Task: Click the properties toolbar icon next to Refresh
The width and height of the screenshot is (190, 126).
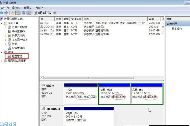Action: (40, 13)
